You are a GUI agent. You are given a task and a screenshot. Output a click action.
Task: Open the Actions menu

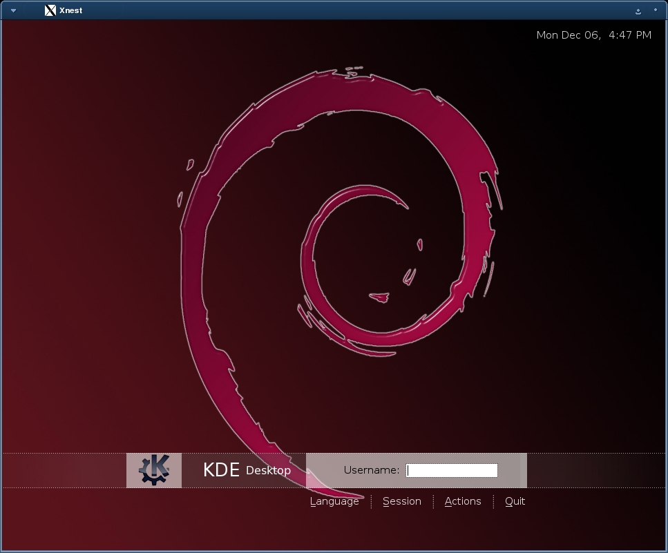pyautogui.click(x=463, y=501)
